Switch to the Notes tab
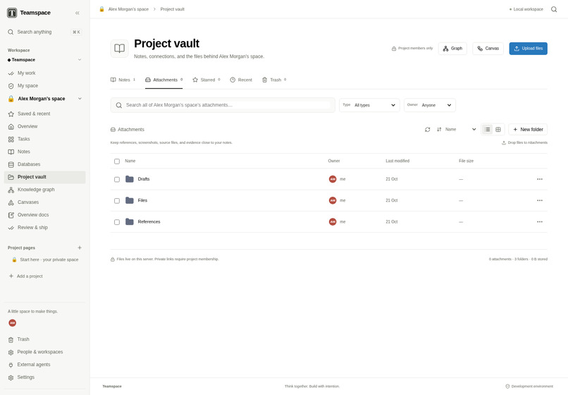 [x=123, y=80]
